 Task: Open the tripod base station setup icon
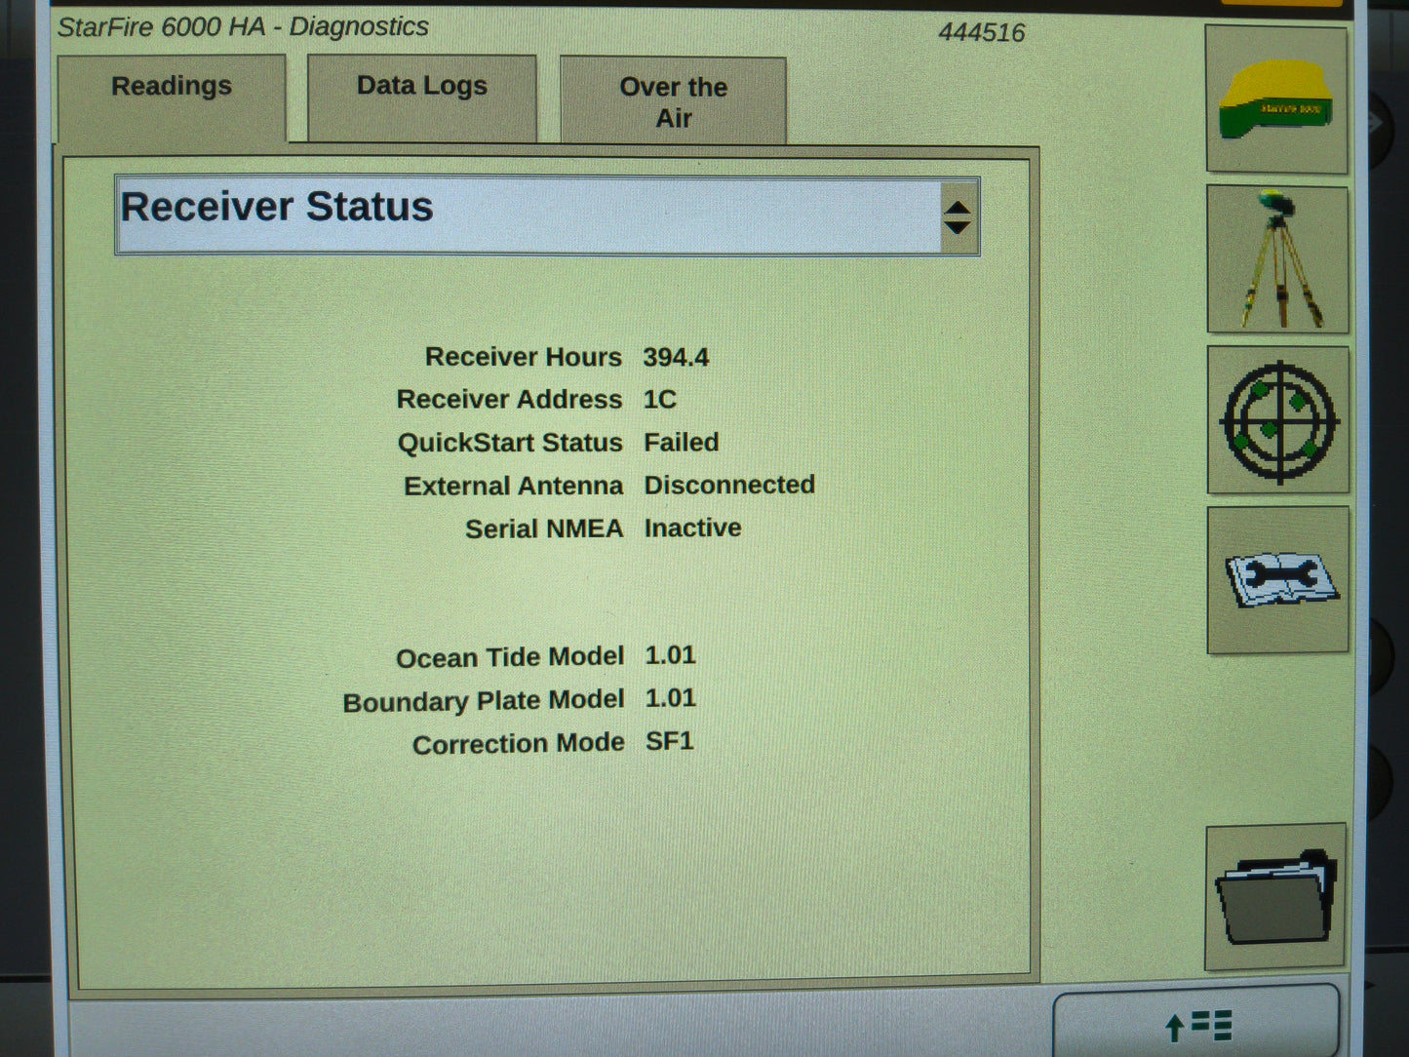tap(1277, 259)
